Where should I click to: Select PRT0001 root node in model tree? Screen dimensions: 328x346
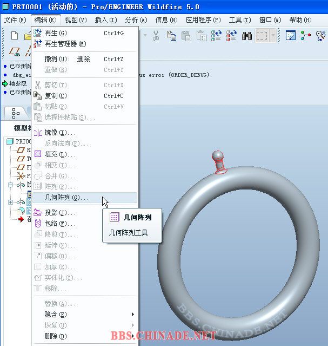(x=19, y=141)
